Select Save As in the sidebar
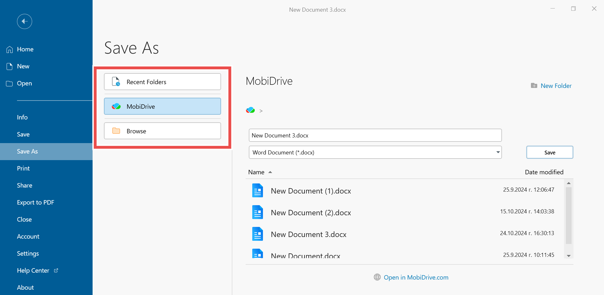The width and height of the screenshot is (604, 295). click(46, 152)
